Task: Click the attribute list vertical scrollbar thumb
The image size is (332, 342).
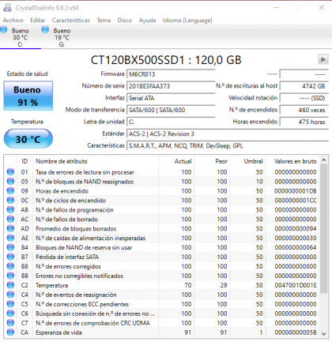Action: click(324, 228)
